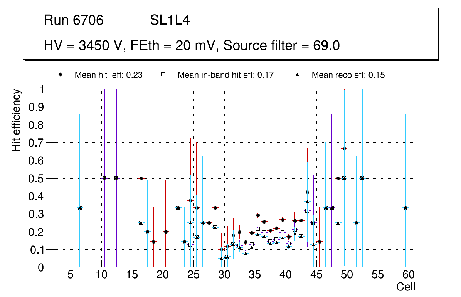Click the filled circle marker in the legend

click(61, 75)
